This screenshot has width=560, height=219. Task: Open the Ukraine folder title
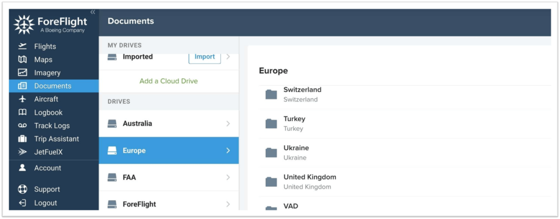[296, 147]
